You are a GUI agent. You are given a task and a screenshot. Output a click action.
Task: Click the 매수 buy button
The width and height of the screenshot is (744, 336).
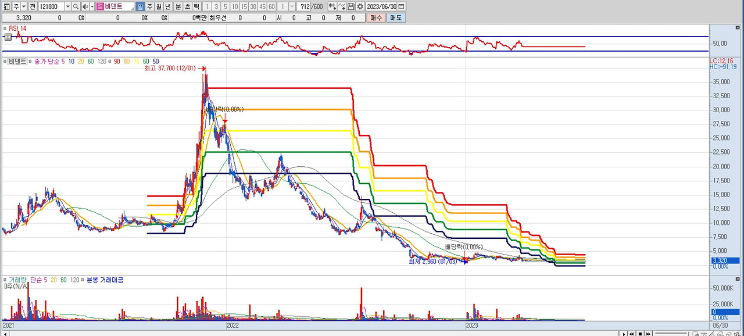click(x=377, y=18)
